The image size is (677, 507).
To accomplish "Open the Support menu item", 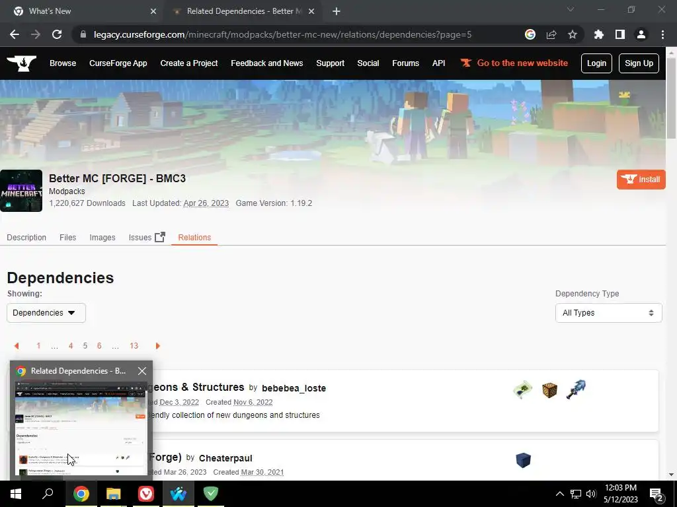I will point(331,63).
